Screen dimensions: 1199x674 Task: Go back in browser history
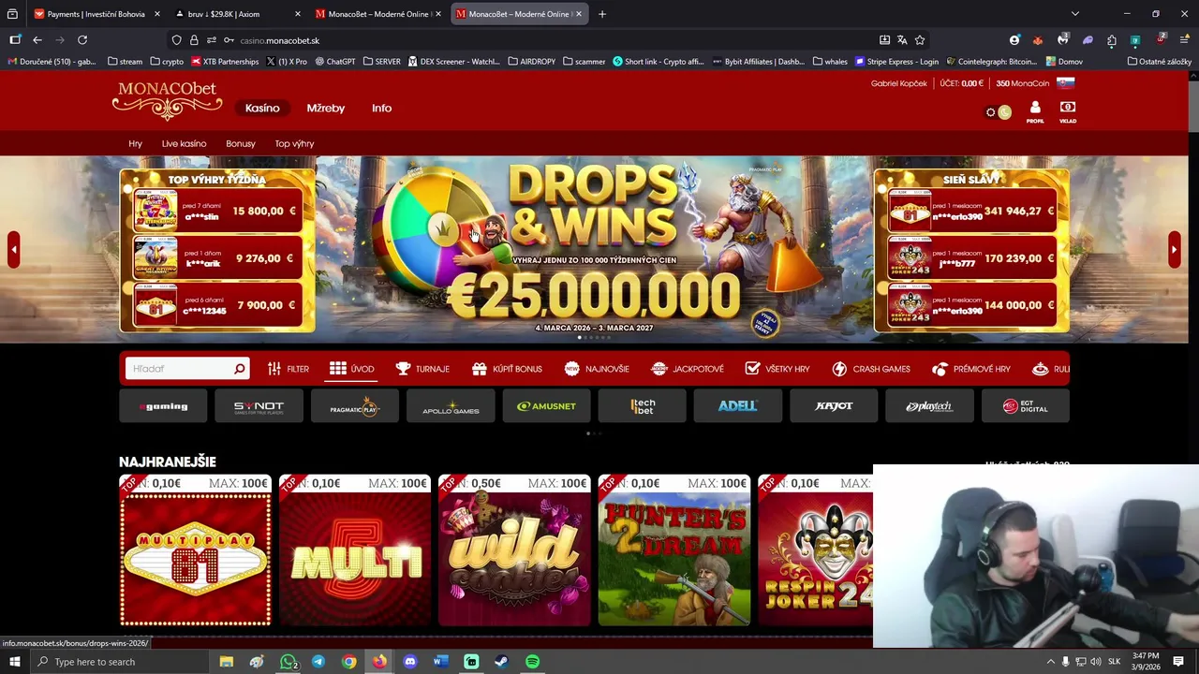(37, 40)
